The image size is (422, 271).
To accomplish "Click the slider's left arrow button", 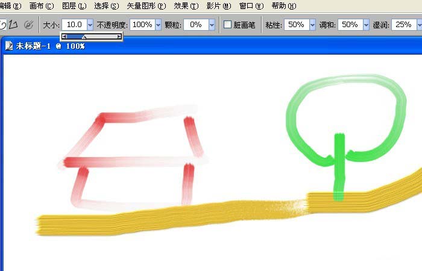I will tap(65, 37).
